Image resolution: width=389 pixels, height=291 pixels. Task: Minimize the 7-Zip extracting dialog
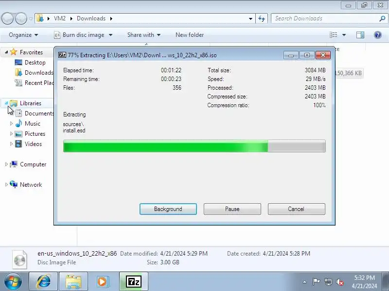291,55
